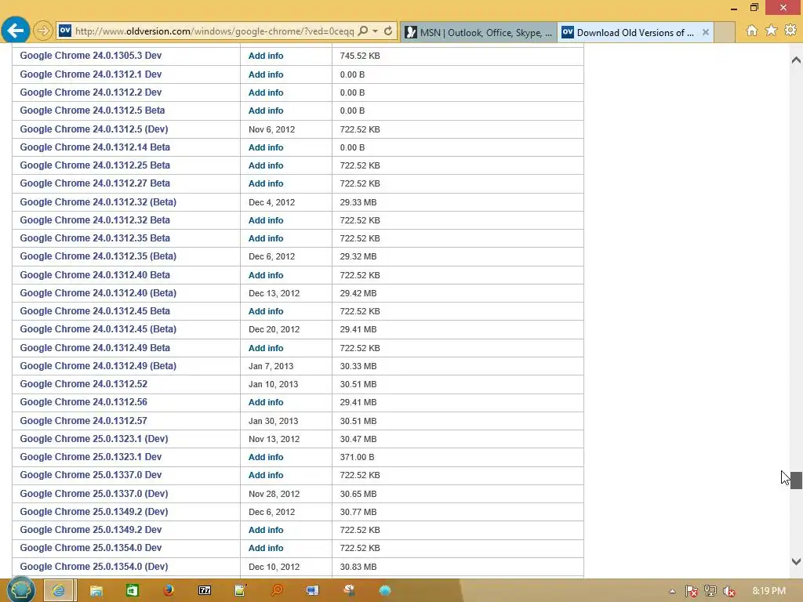
Task: Click Add info for Chrome 25.0.1349.2 Dev
Action: coord(266,530)
